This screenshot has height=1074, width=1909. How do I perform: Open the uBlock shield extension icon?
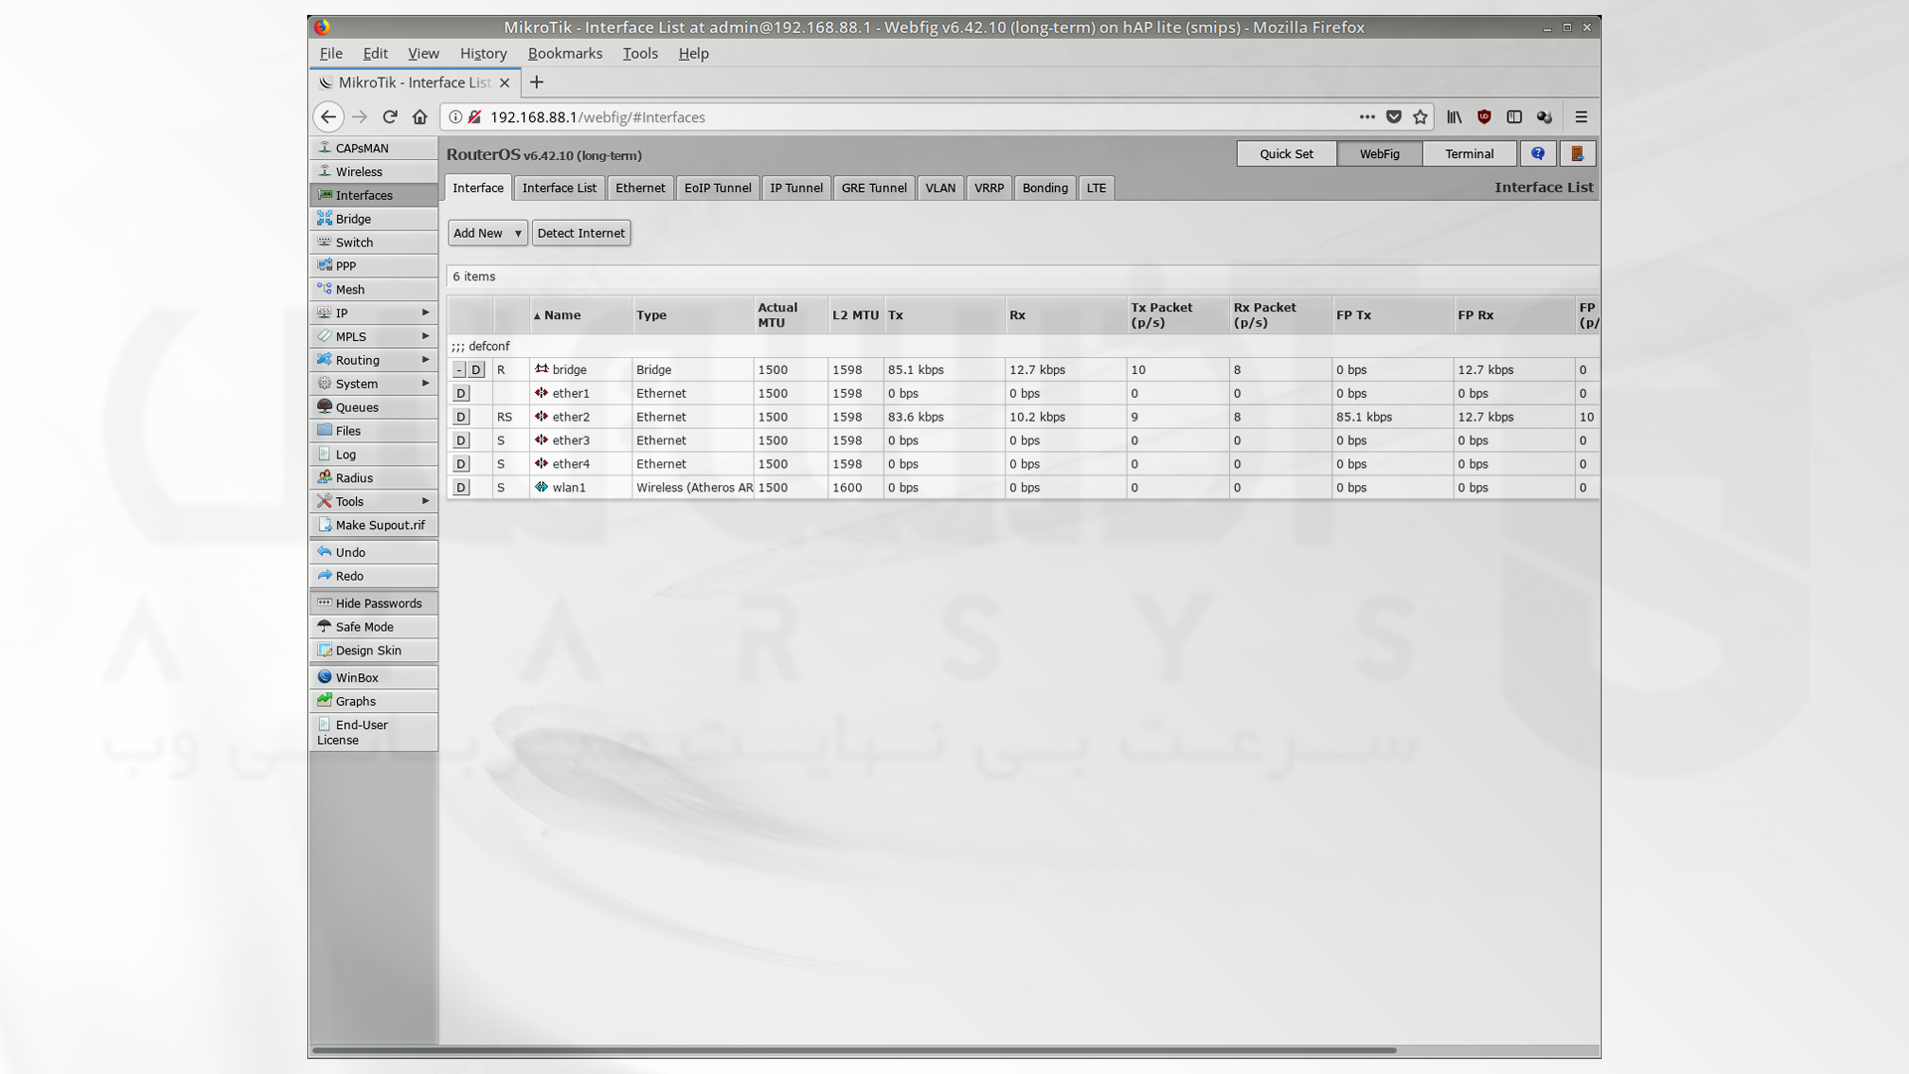(x=1484, y=117)
